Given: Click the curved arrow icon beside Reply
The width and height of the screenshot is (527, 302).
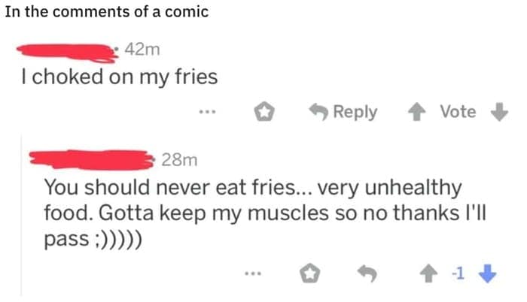Looking at the screenshot, I should coord(320,113).
